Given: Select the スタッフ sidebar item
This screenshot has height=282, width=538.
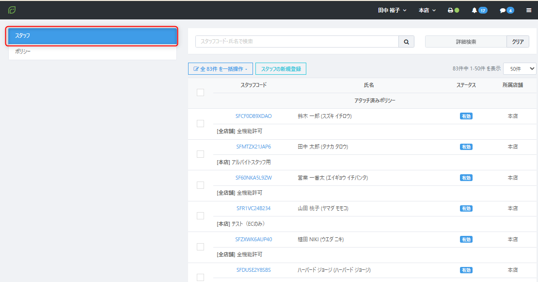Looking at the screenshot, I should (x=92, y=36).
